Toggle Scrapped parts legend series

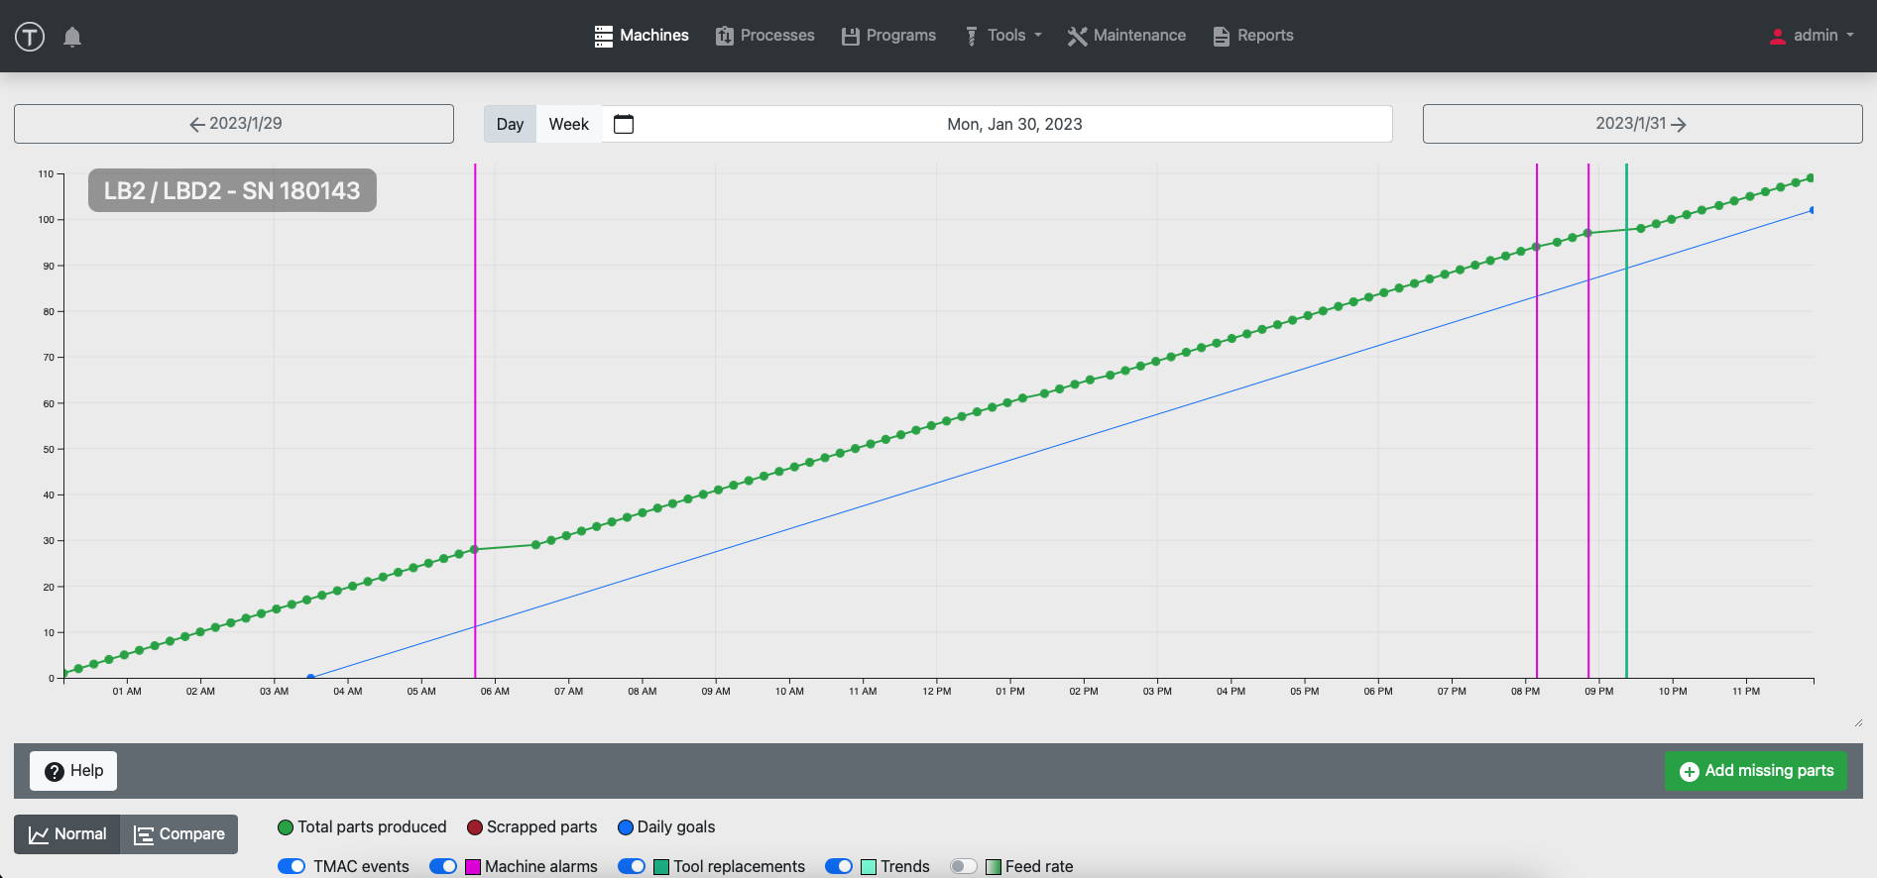(531, 827)
